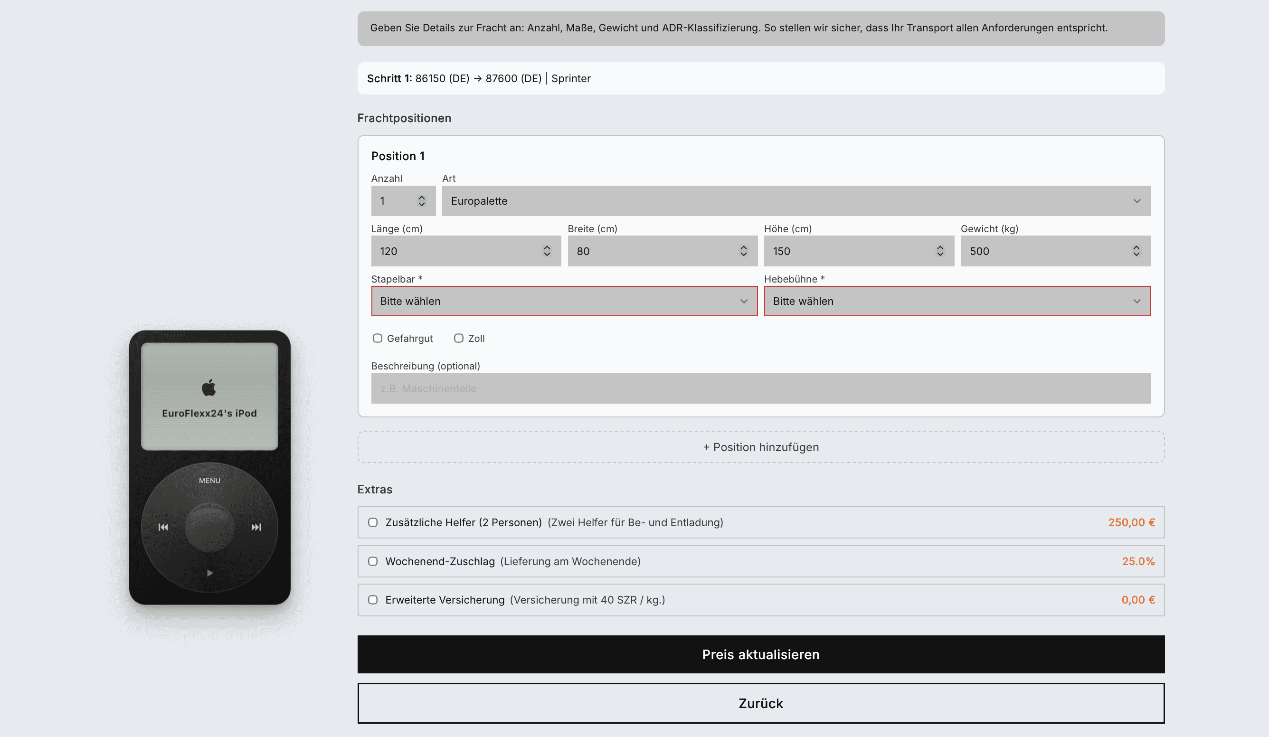
Task: Open the Stapelbar dropdown
Action: click(x=564, y=301)
